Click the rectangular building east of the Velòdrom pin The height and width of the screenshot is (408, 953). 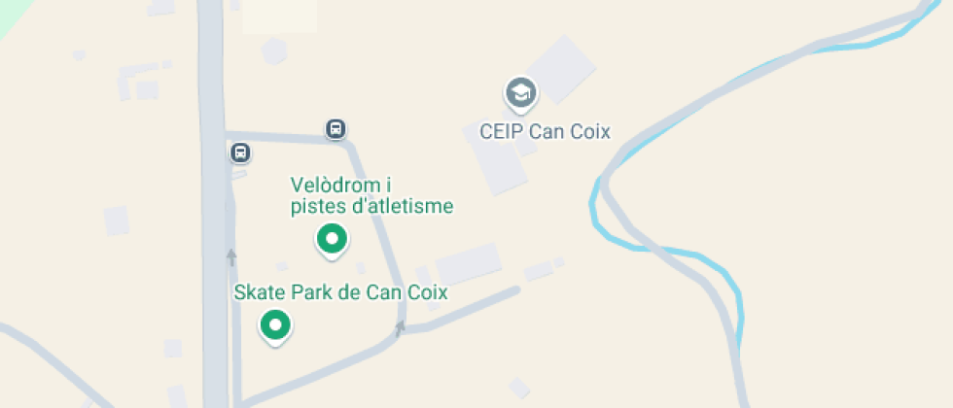[x=468, y=264]
